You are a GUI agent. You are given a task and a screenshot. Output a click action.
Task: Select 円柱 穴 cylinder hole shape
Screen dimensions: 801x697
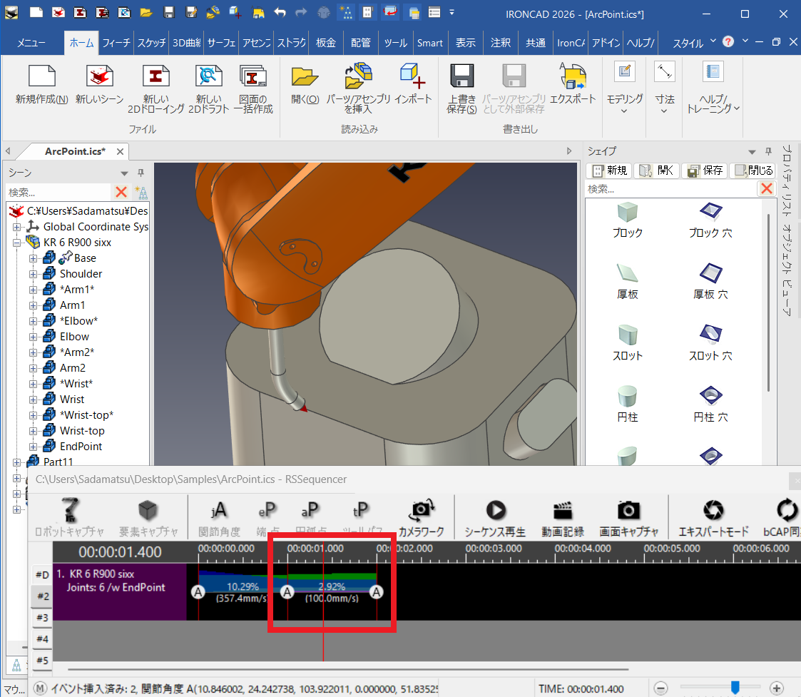710,395
